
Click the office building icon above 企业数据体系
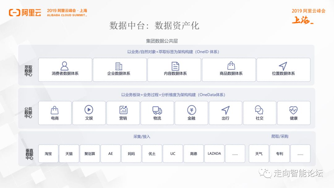point(119,66)
